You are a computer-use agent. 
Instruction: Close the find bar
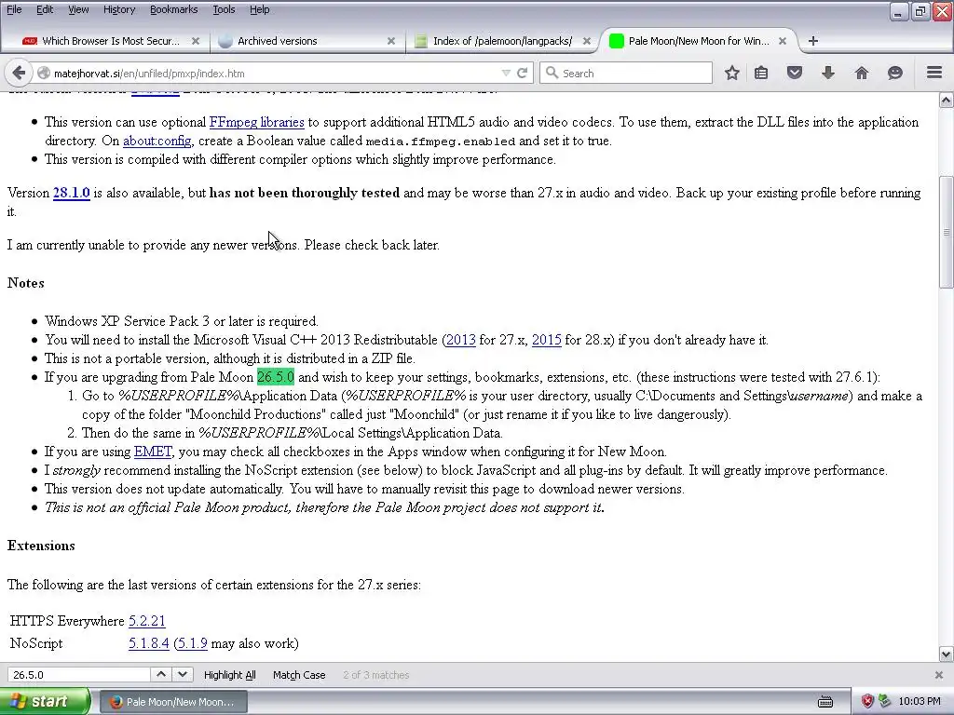939,675
